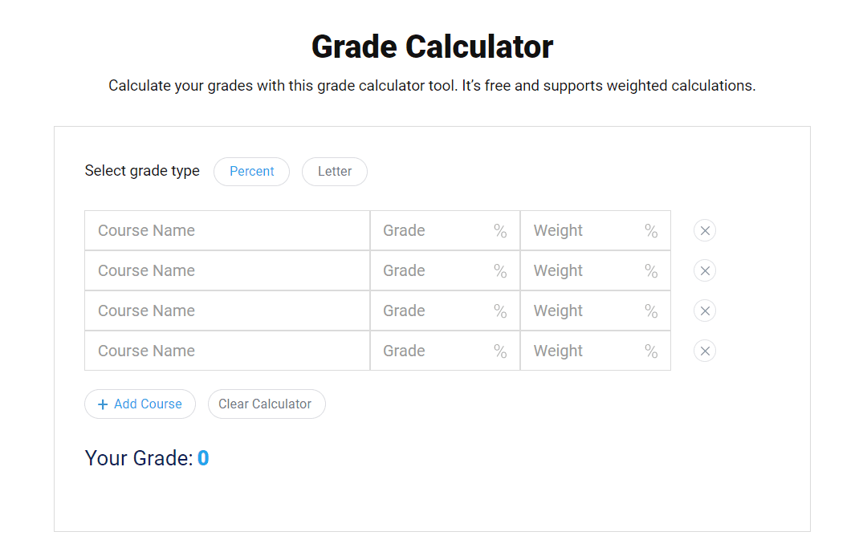Click the Grade Calculator heading

tap(431, 47)
